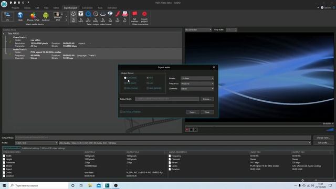This screenshot has height=189, width=336.
Task: Open Scenes ribbon tab
Action: click(27, 8)
